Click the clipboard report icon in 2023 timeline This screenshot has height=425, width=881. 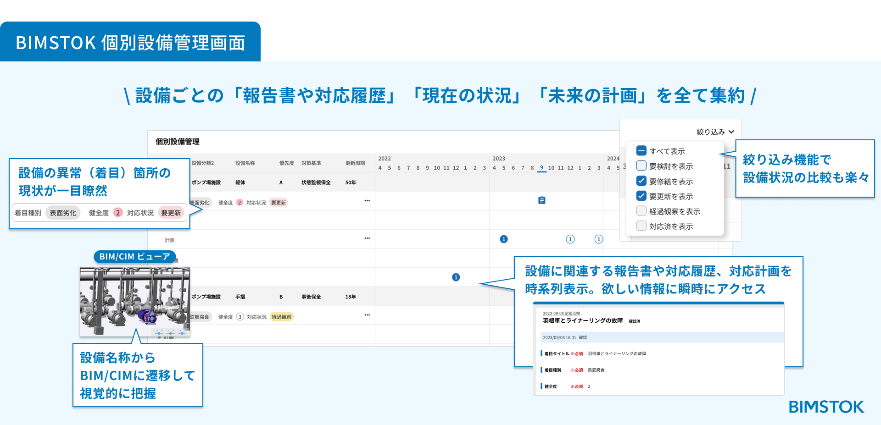542,200
